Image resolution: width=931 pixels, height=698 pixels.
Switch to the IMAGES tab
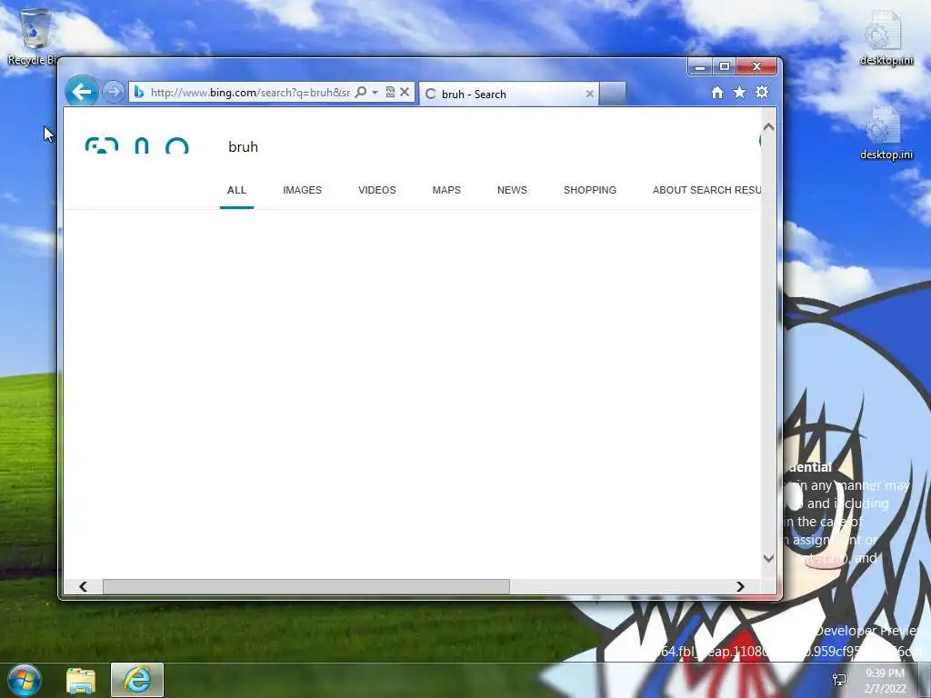[x=302, y=190]
